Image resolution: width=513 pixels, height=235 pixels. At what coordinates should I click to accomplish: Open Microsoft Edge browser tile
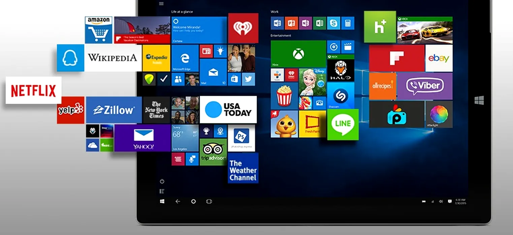point(185,58)
